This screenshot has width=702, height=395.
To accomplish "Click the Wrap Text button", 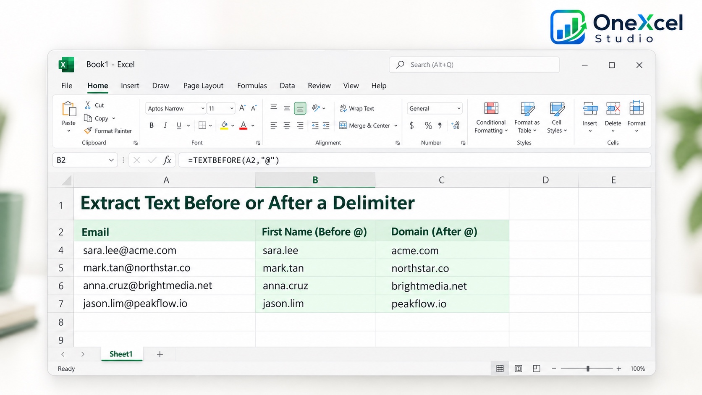I will click(357, 108).
